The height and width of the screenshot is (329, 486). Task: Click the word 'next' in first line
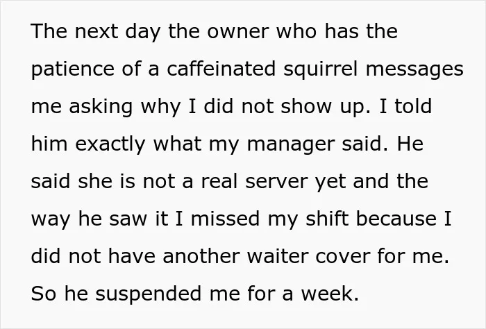tap(96, 33)
